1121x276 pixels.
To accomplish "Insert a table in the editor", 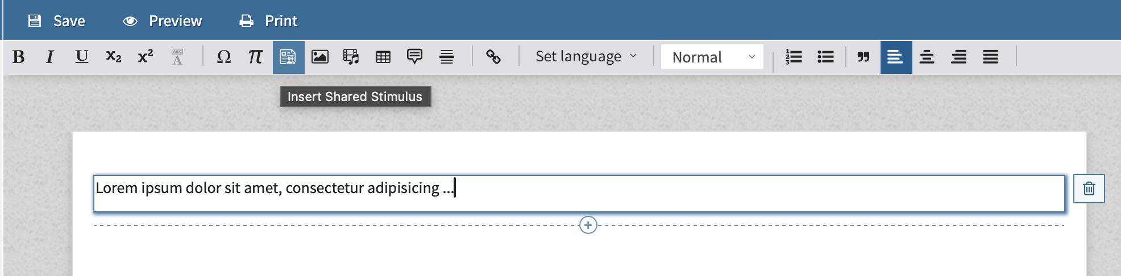I will pos(383,57).
